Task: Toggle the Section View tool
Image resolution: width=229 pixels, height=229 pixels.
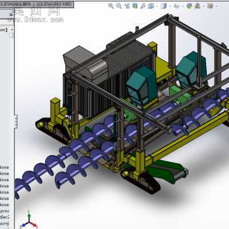Action: click(x=135, y=6)
